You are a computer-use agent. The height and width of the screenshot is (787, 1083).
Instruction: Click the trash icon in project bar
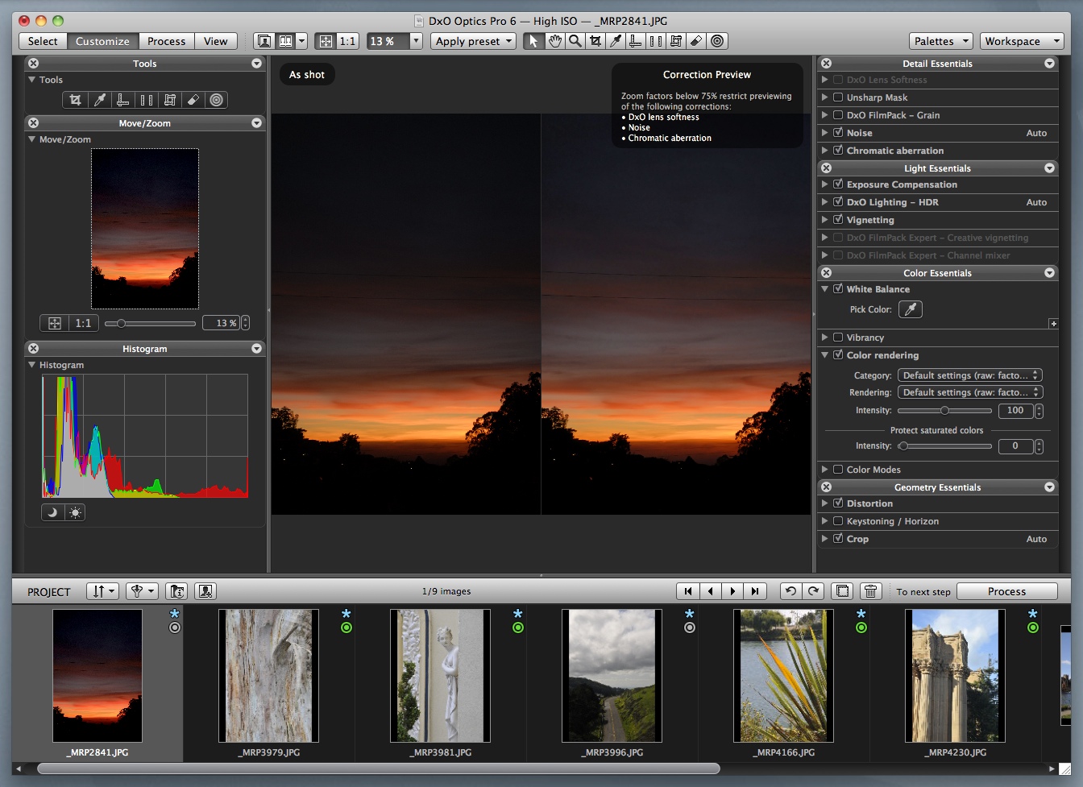point(870,591)
